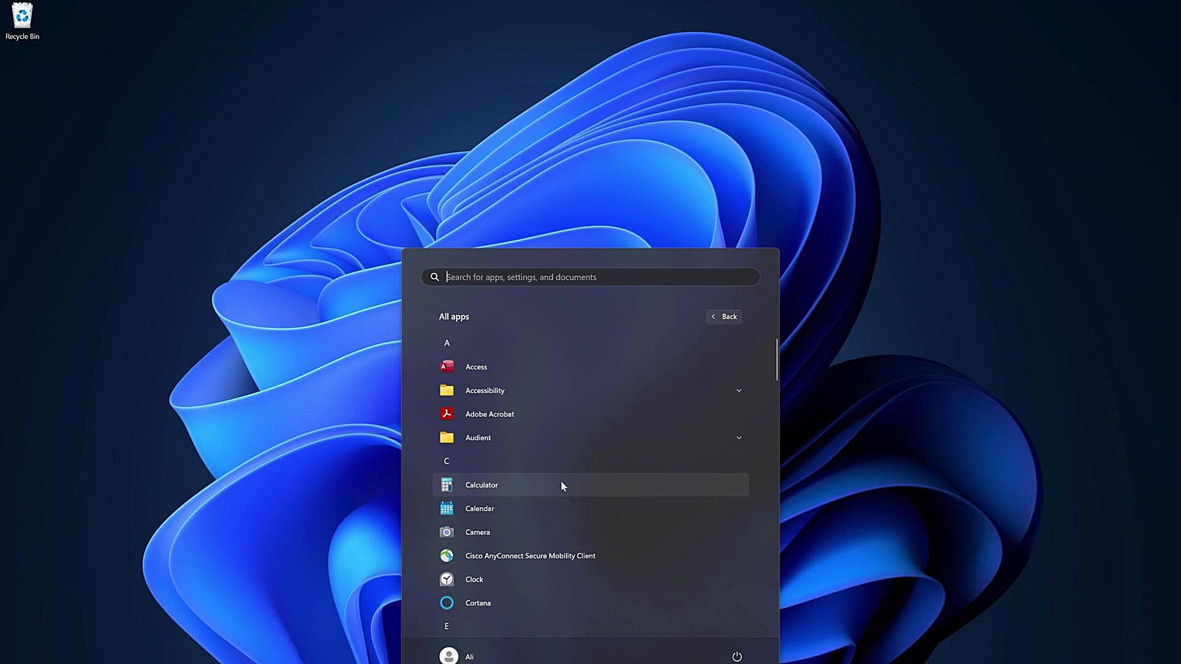
Task: Launch Adobe Acrobat by its name
Action: [x=490, y=414]
